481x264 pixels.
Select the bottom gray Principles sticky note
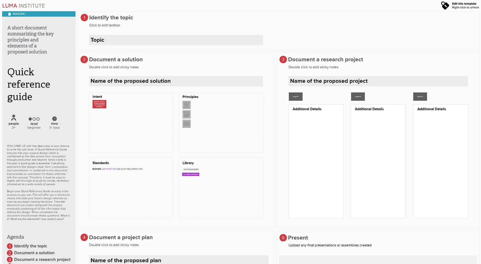(187, 124)
